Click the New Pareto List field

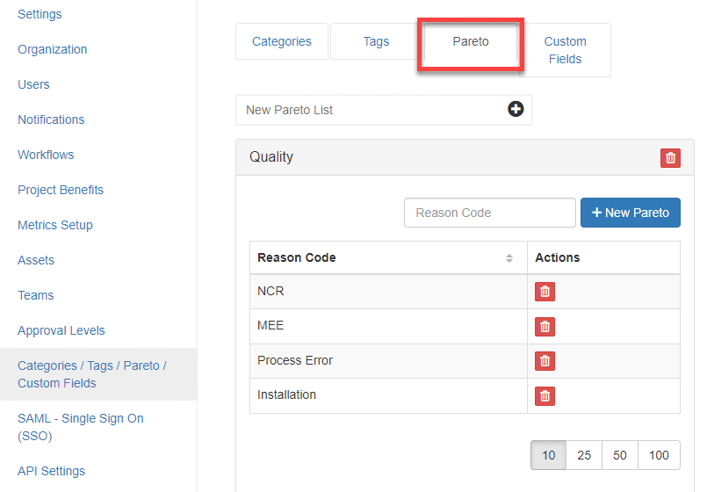coord(369,110)
